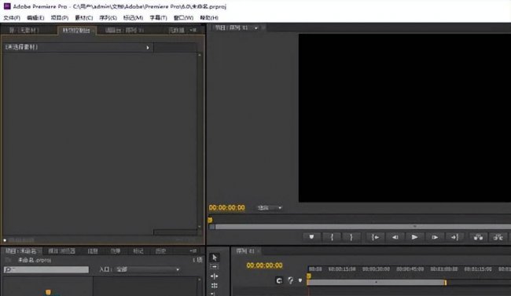Screen dimensions: 511x296
Task: Switch to Effects tab
Action: 116,250
